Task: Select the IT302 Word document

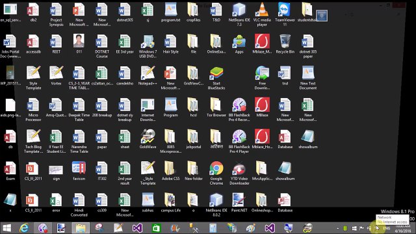Action: click(102, 168)
